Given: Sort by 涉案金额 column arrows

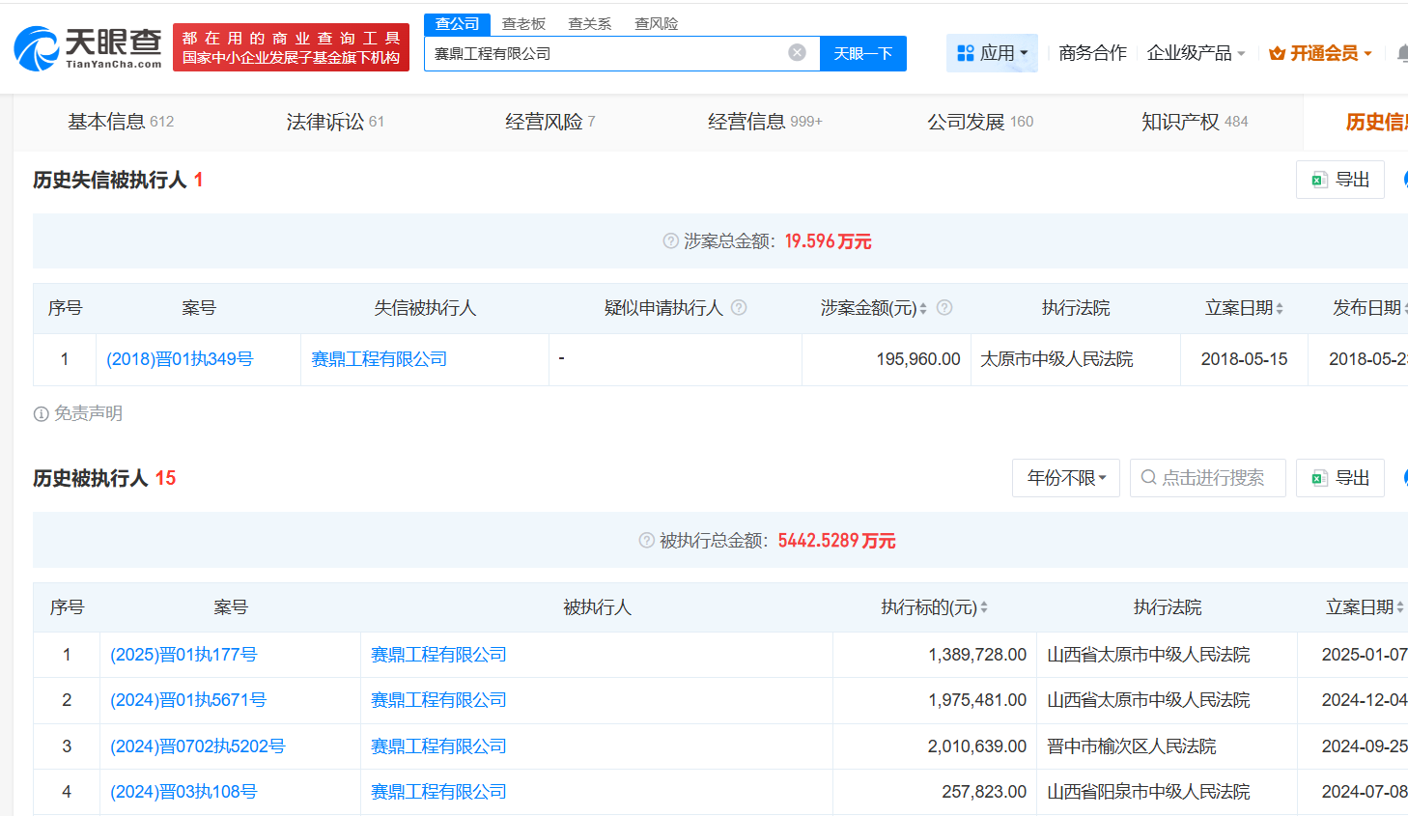Looking at the screenshot, I should pyautogui.click(x=923, y=308).
